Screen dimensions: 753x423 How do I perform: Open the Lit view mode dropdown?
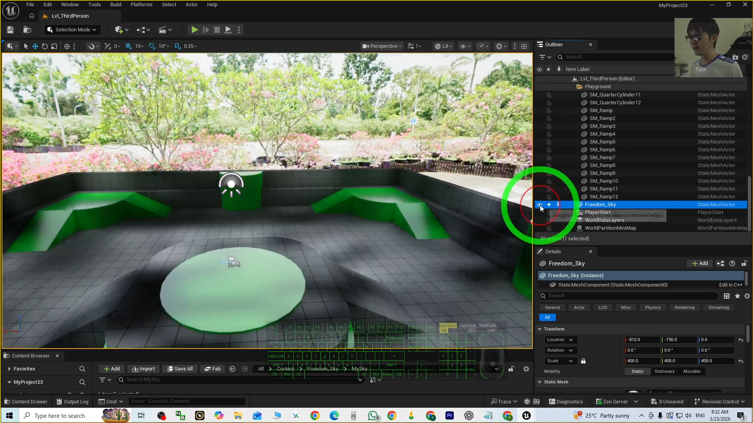coord(443,46)
